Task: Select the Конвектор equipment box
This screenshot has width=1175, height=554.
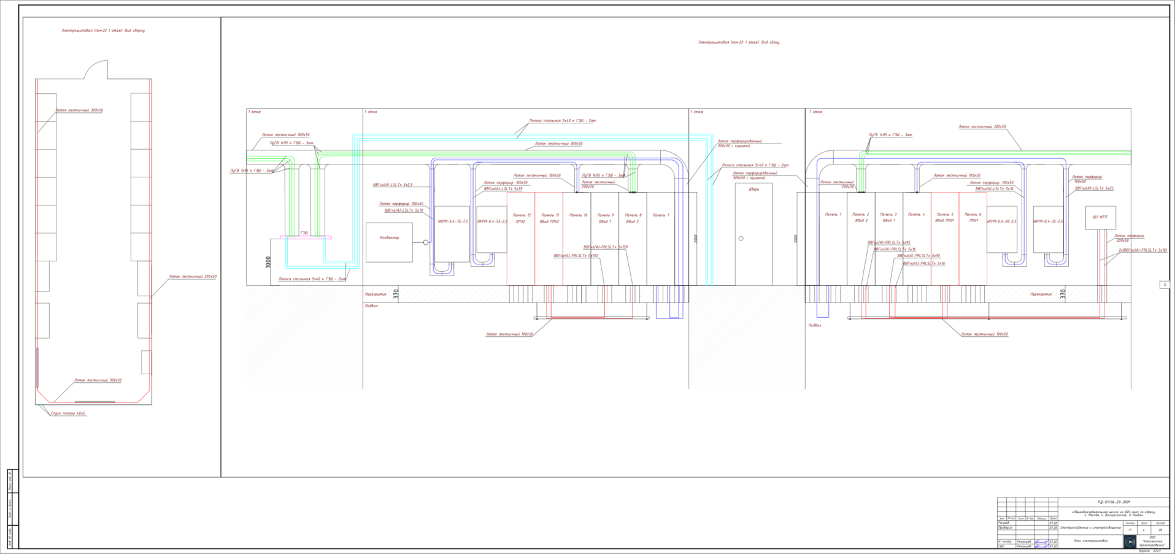Action: click(x=389, y=242)
